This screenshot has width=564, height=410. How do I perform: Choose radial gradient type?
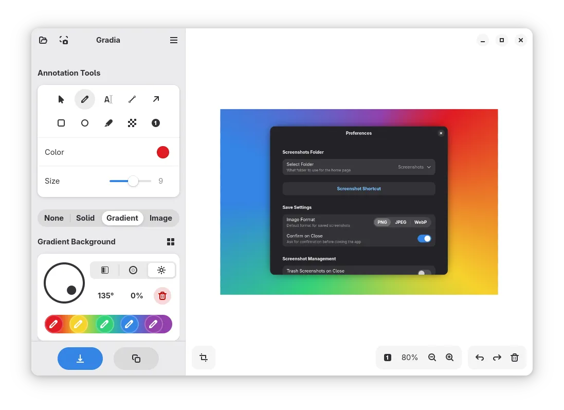tap(133, 271)
